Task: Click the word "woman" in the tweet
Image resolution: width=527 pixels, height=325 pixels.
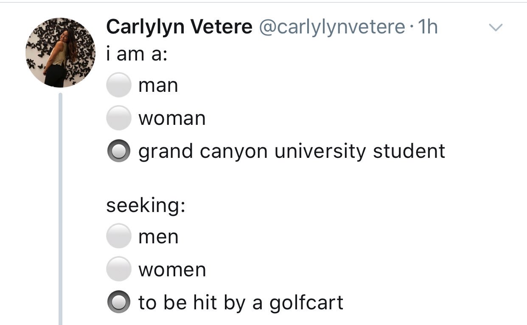Action: point(172,119)
